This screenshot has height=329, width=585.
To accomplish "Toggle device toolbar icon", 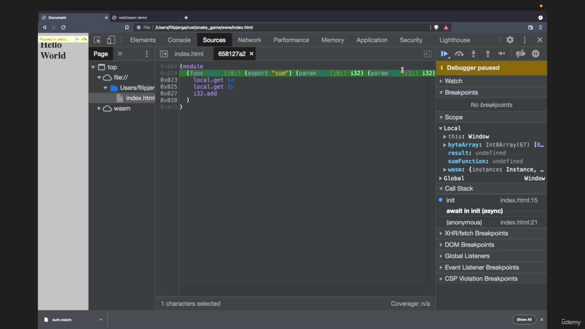I will tap(111, 40).
